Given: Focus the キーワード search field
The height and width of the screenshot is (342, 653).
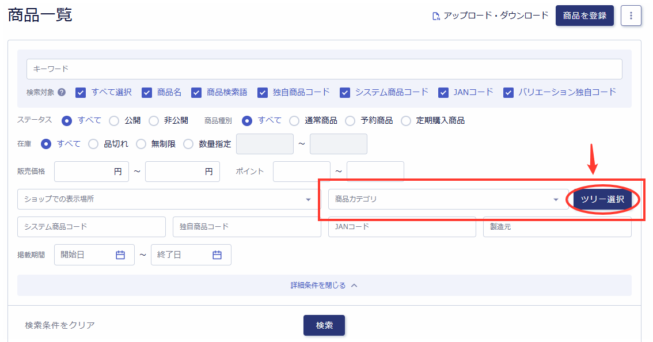Looking at the screenshot, I should pos(324,69).
